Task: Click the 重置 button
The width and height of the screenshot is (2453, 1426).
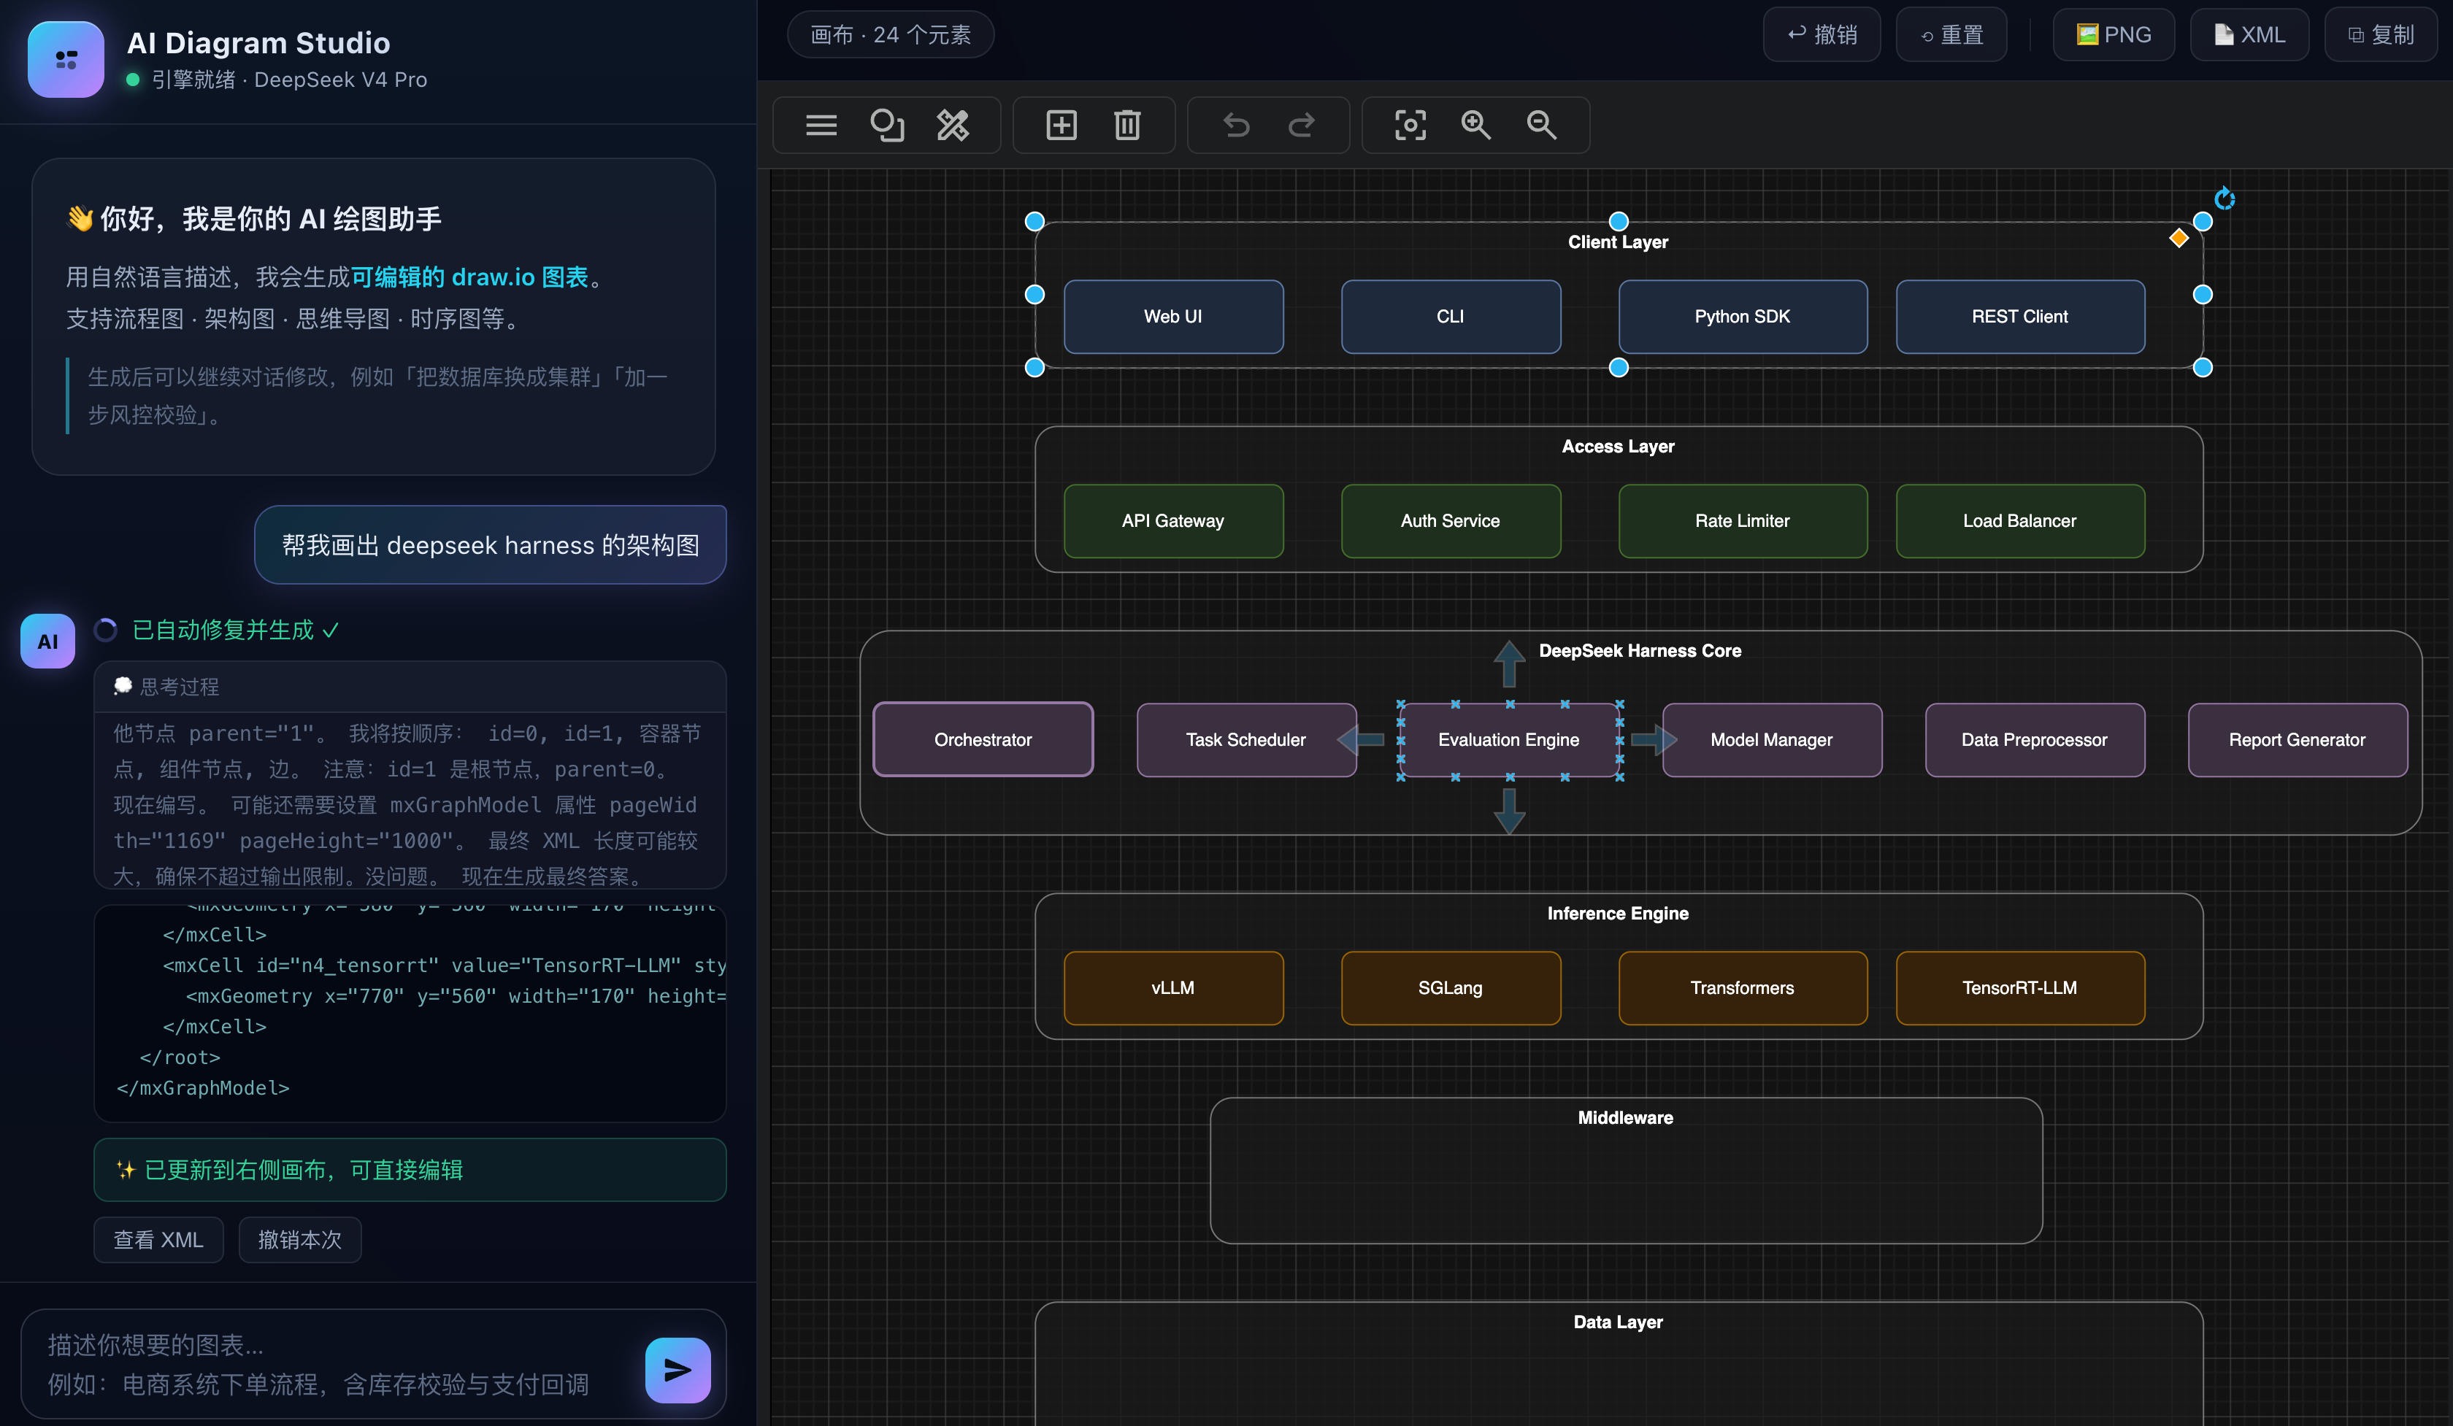Action: [1951, 35]
